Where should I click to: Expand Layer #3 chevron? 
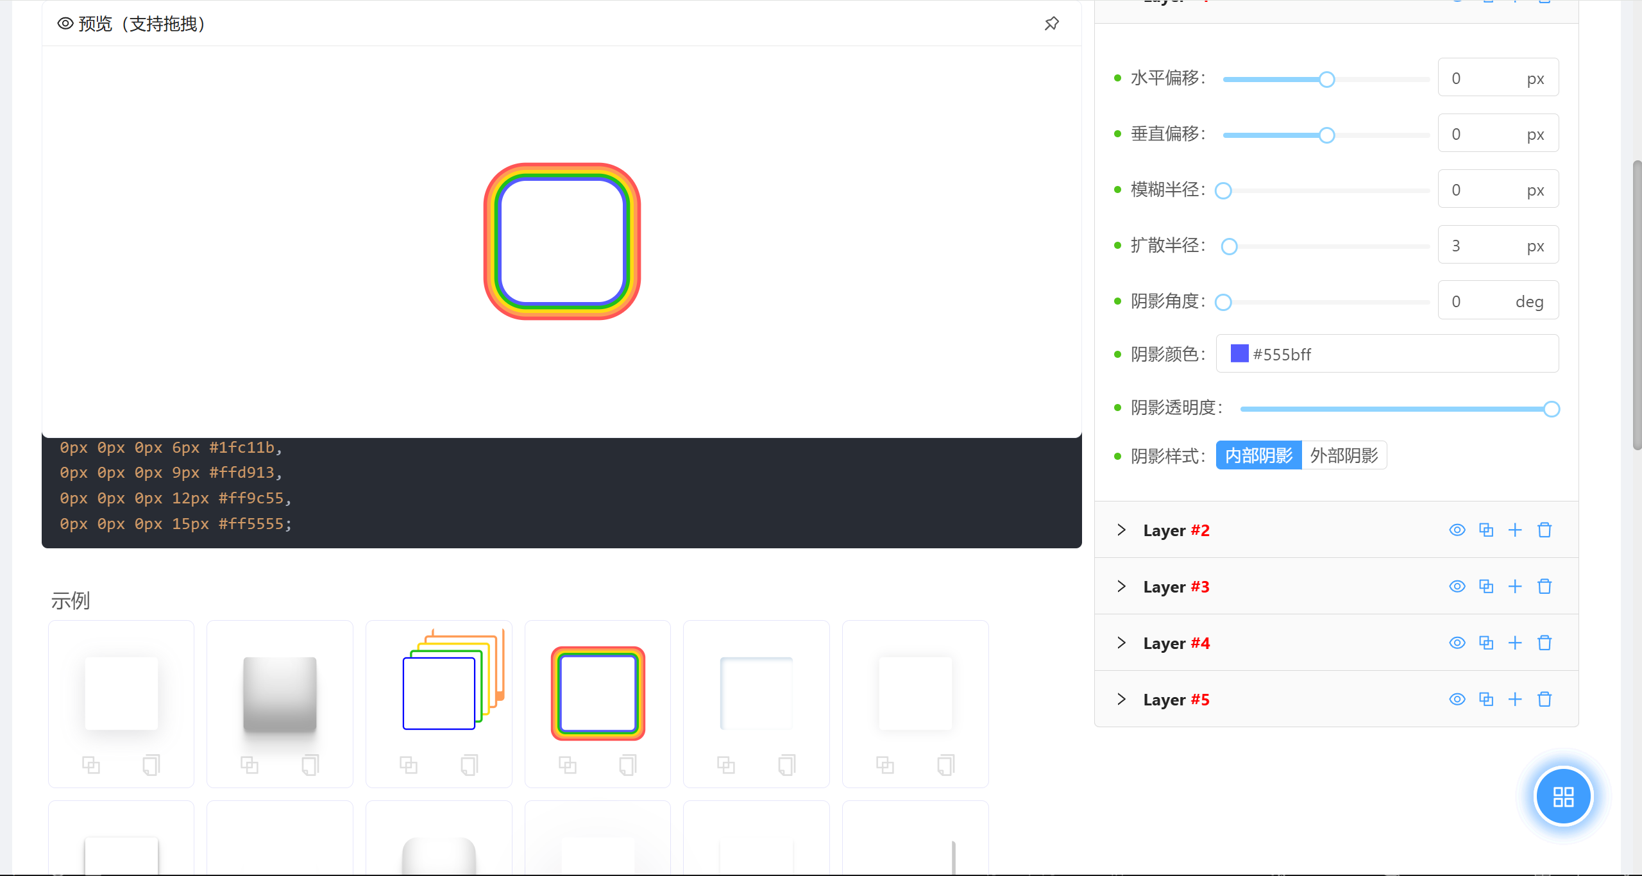(1121, 586)
